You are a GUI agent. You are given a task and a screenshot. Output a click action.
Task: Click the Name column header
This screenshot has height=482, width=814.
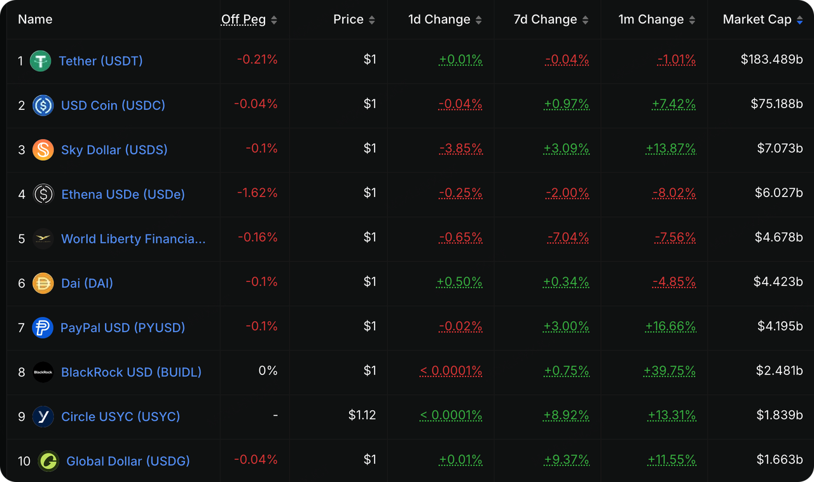tap(35, 20)
